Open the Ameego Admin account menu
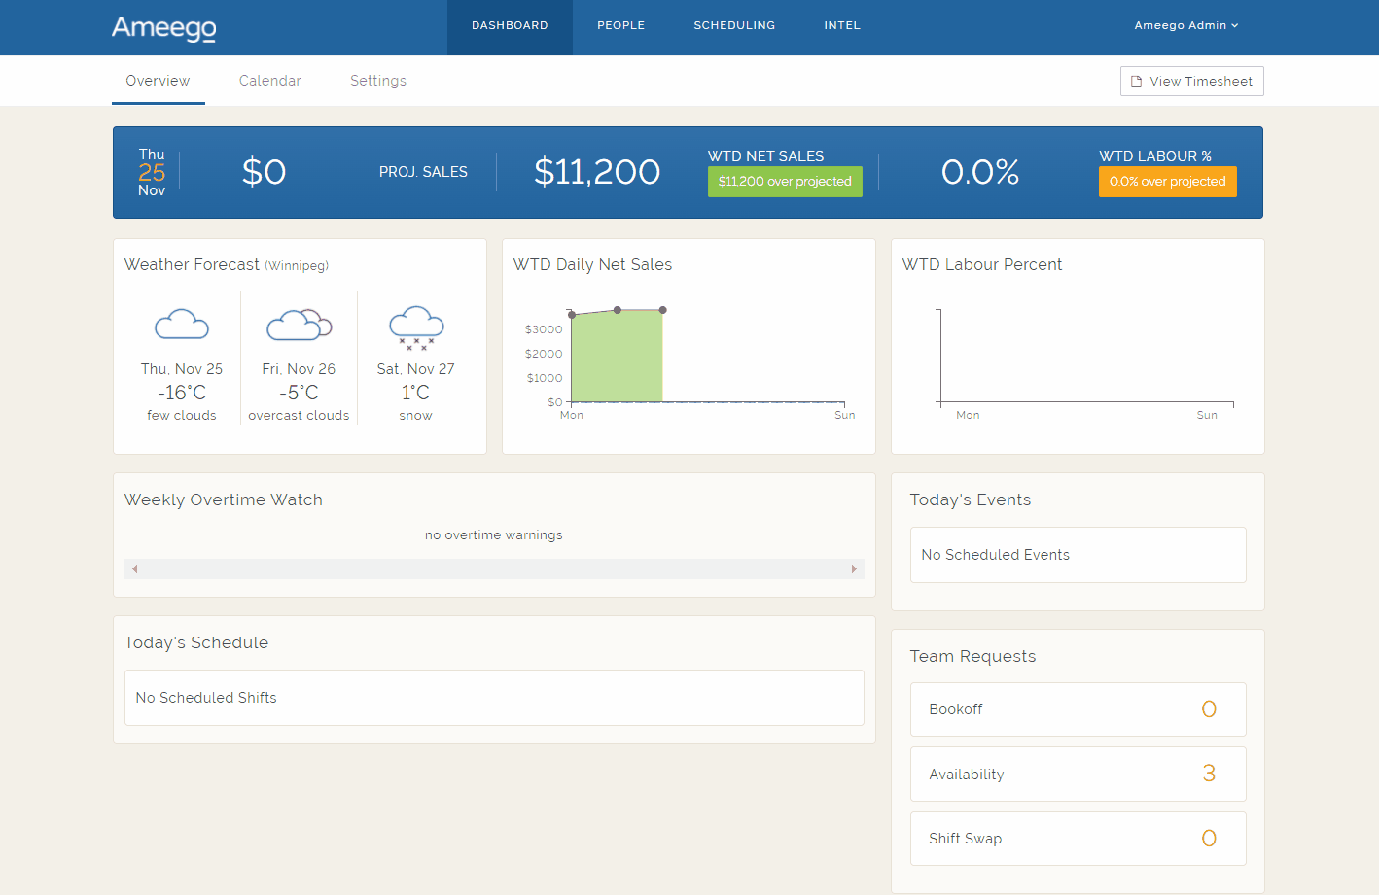This screenshot has height=895, width=1379. point(1186,25)
